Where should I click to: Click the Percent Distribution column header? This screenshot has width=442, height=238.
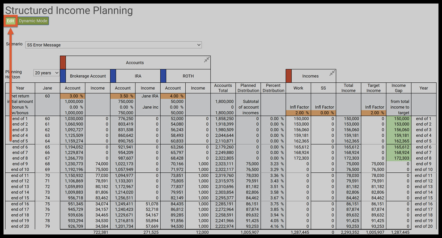[273, 88]
